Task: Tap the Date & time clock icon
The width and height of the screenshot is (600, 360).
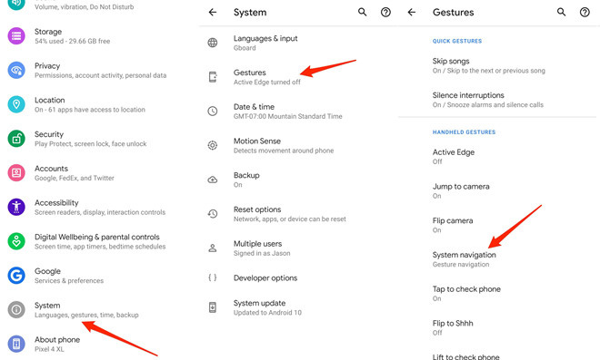Action: tap(213, 112)
